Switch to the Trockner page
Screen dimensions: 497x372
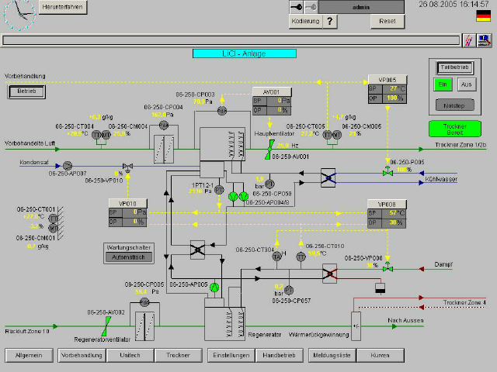178,355
